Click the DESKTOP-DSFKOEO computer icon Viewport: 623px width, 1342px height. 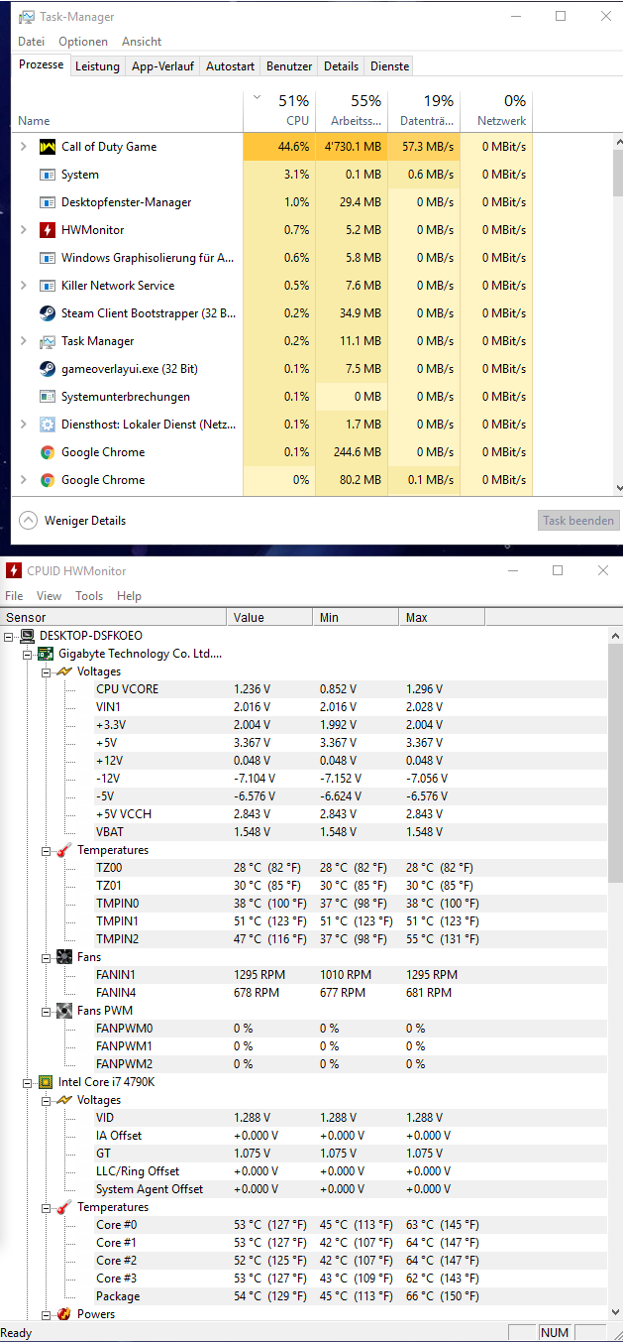(x=28, y=636)
